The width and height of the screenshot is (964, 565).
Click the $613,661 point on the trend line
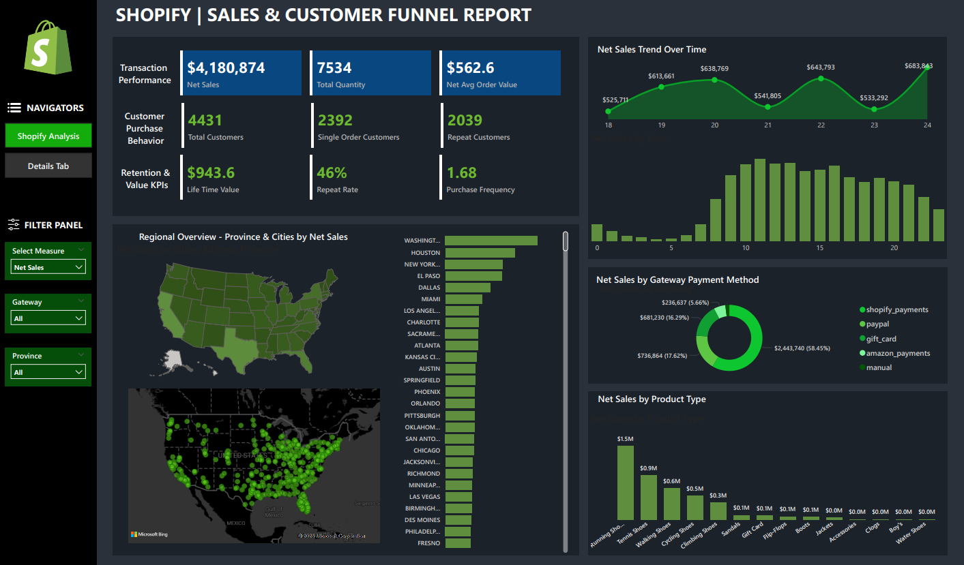(x=661, y=87)
